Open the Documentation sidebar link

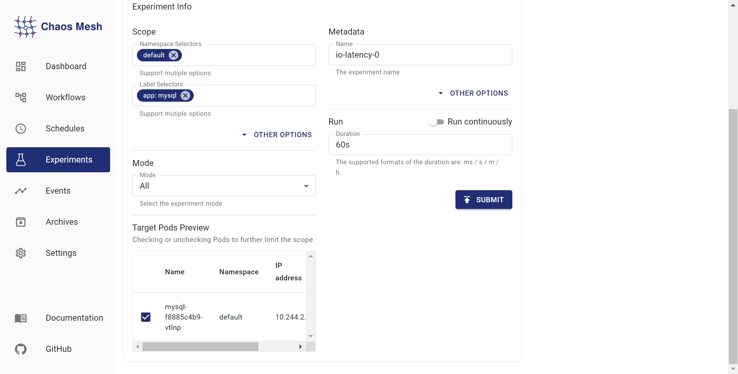[x=74, y=318]
